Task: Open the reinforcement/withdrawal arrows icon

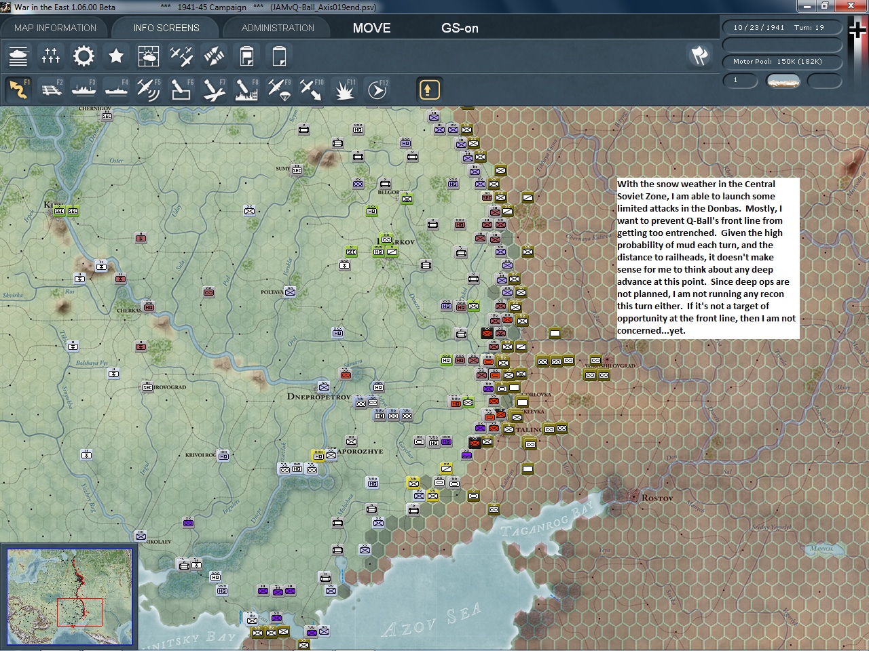Action: point(214,56)
